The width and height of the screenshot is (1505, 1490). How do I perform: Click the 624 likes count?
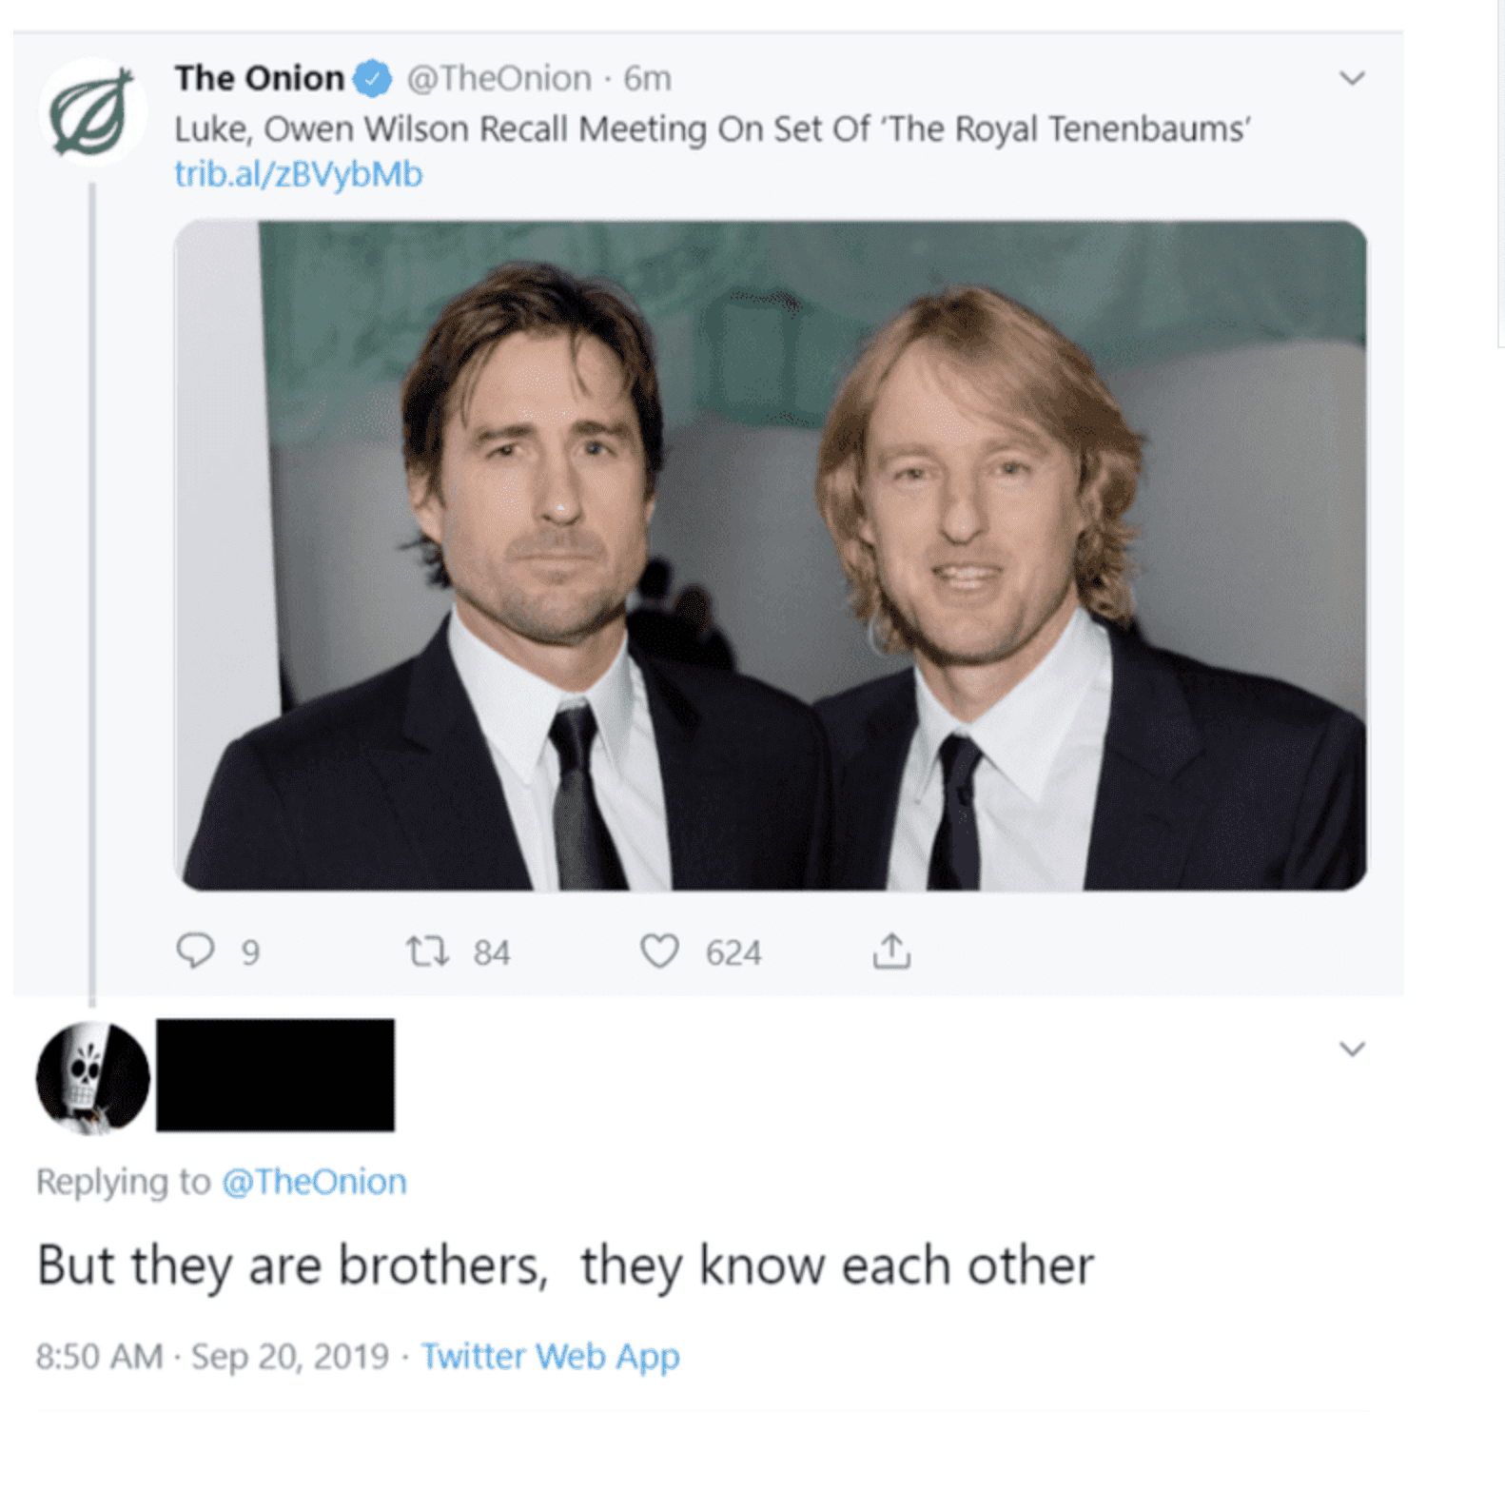pos(733,952)
